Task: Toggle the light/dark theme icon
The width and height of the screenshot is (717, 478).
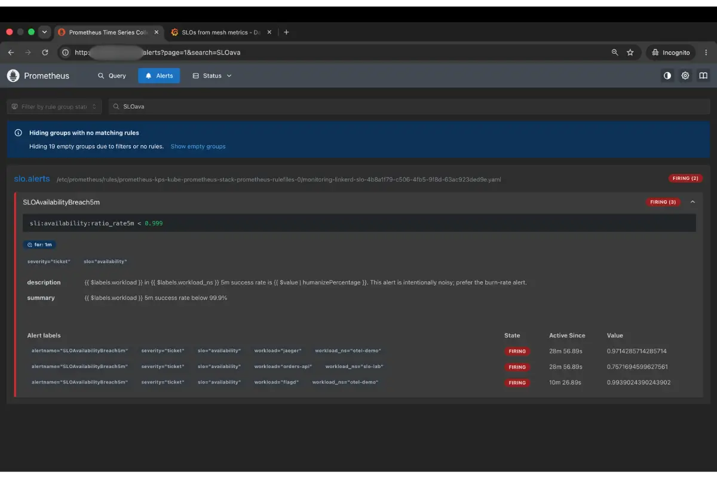Action: pos(667,76)
